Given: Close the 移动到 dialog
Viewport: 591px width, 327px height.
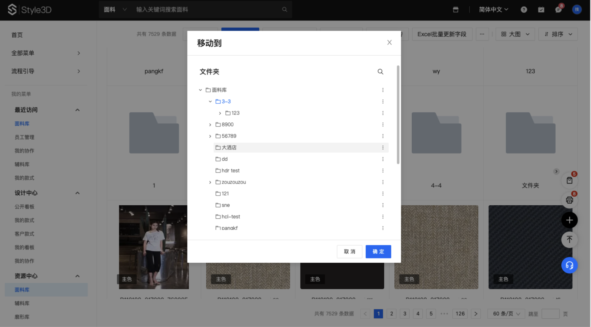Looking at the screenshot, I should 389,43.
